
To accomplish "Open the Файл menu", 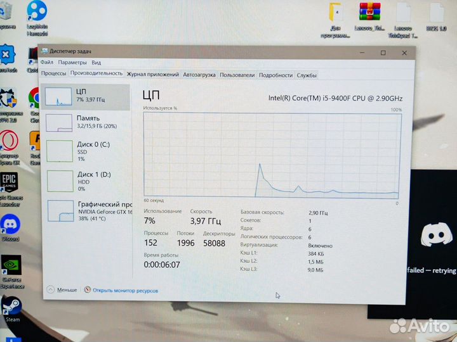I will click(x=46, y=62).
